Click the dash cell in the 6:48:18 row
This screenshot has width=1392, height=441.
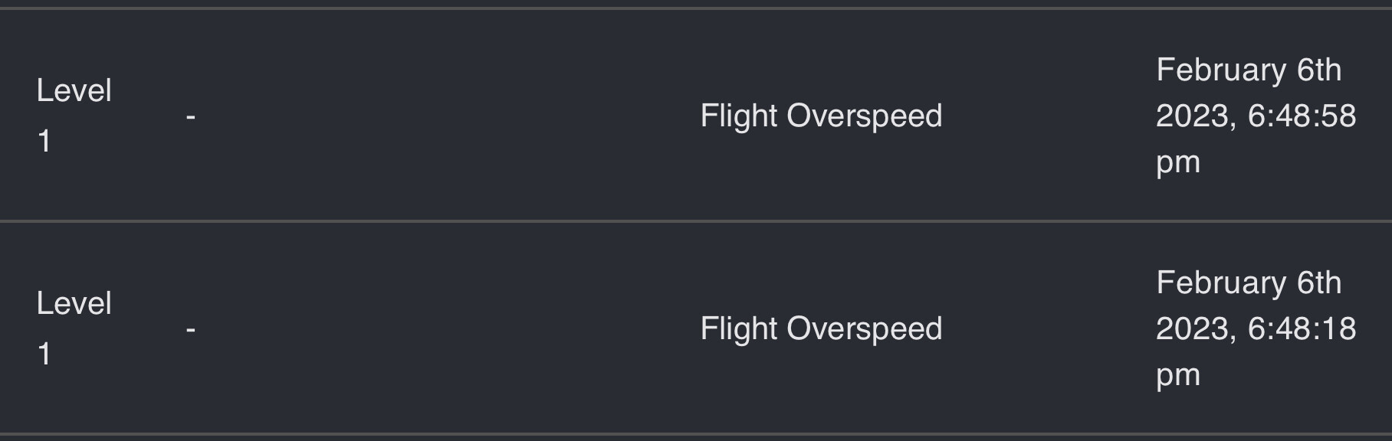(191, 330)
